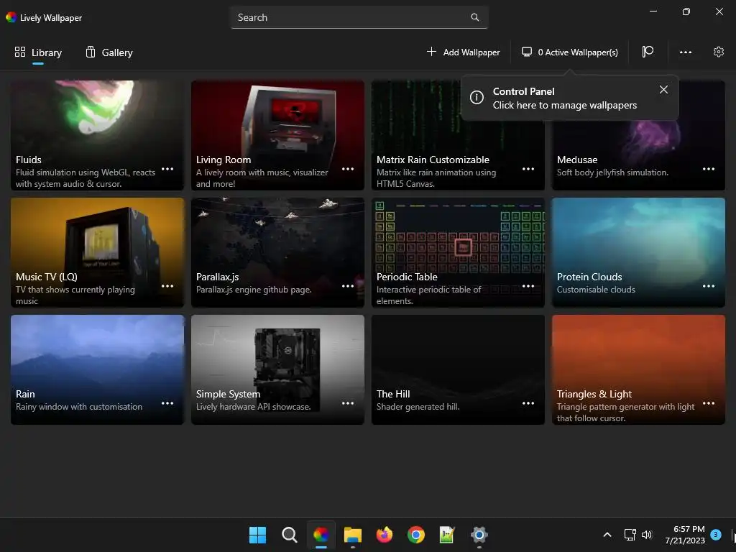The image size is (736, 552).
Task: Open the taskbar volume icon
Action: click(x=647, y=535)
